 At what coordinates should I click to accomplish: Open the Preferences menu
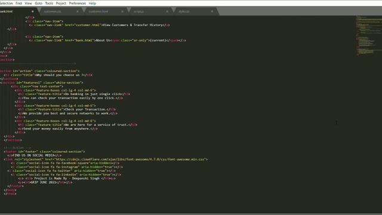77,4
